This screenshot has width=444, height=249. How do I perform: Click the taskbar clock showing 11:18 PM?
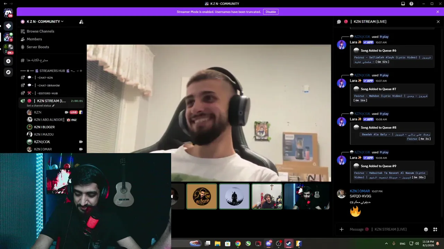428,243
